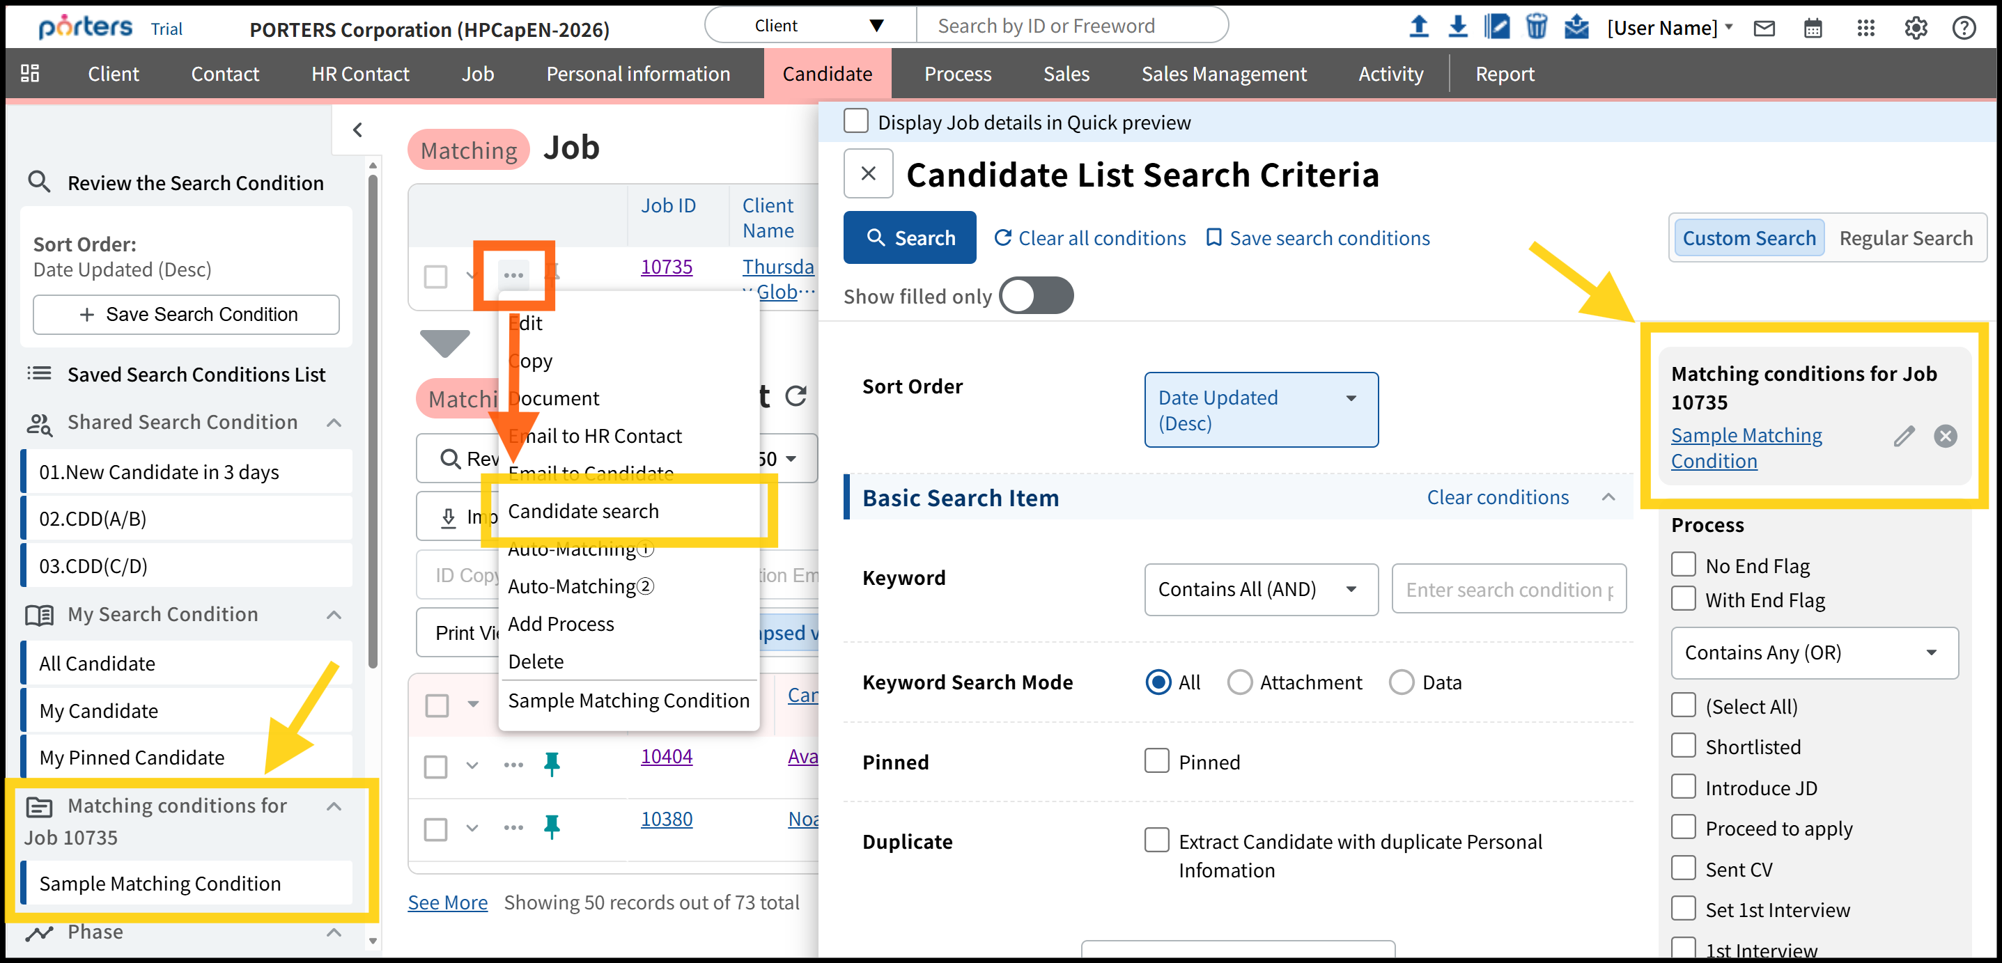Click the blue Search button

pyautogui.click(x=909, y=238)
